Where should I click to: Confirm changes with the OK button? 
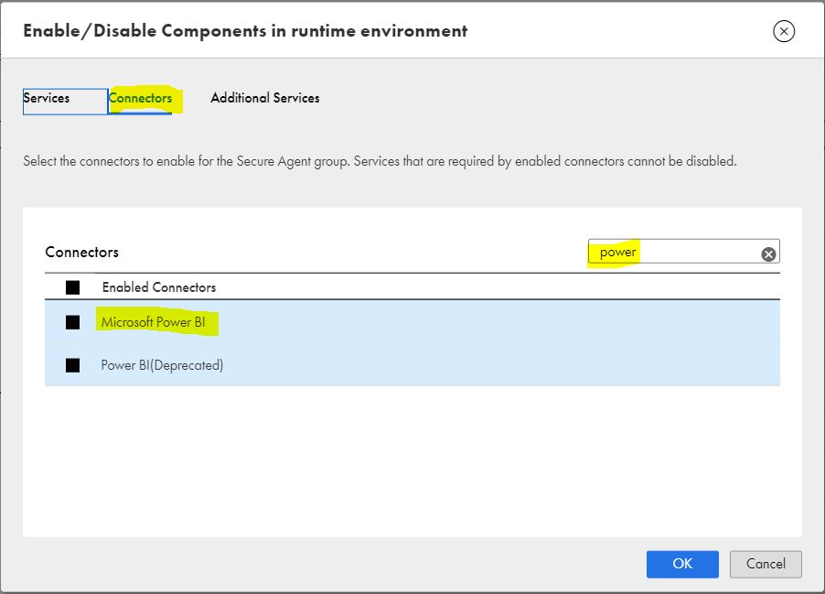tap(682, 564)
